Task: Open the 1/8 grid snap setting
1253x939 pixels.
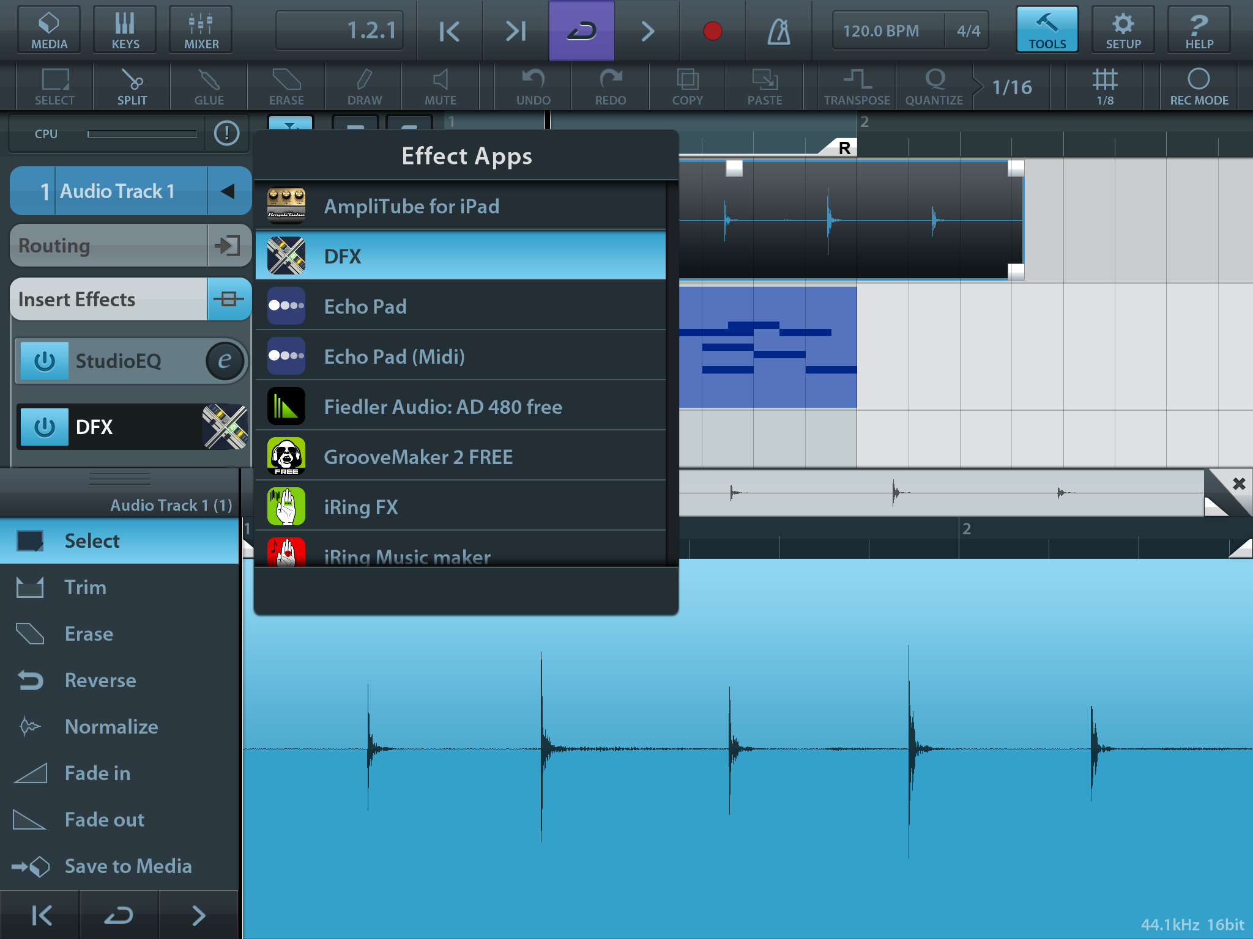Action: [1105, 87]
